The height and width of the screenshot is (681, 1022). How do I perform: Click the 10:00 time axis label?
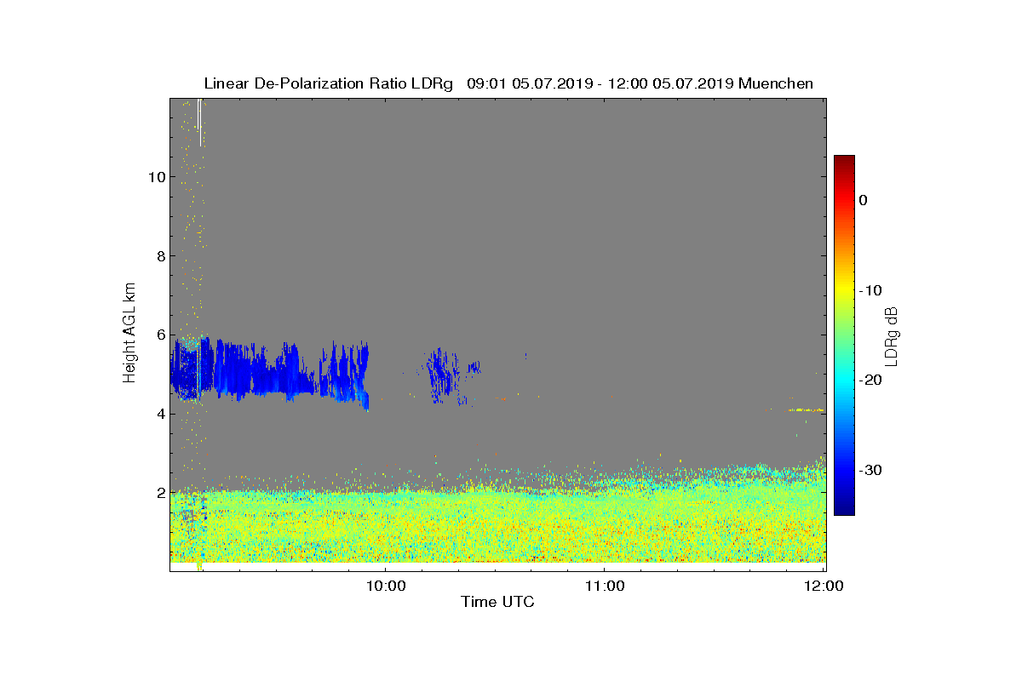pos(385,586)
